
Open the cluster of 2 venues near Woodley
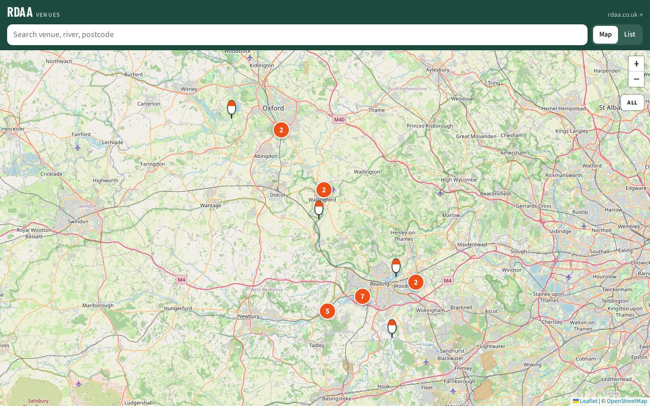pyautogui.click(x=416, y=282)
